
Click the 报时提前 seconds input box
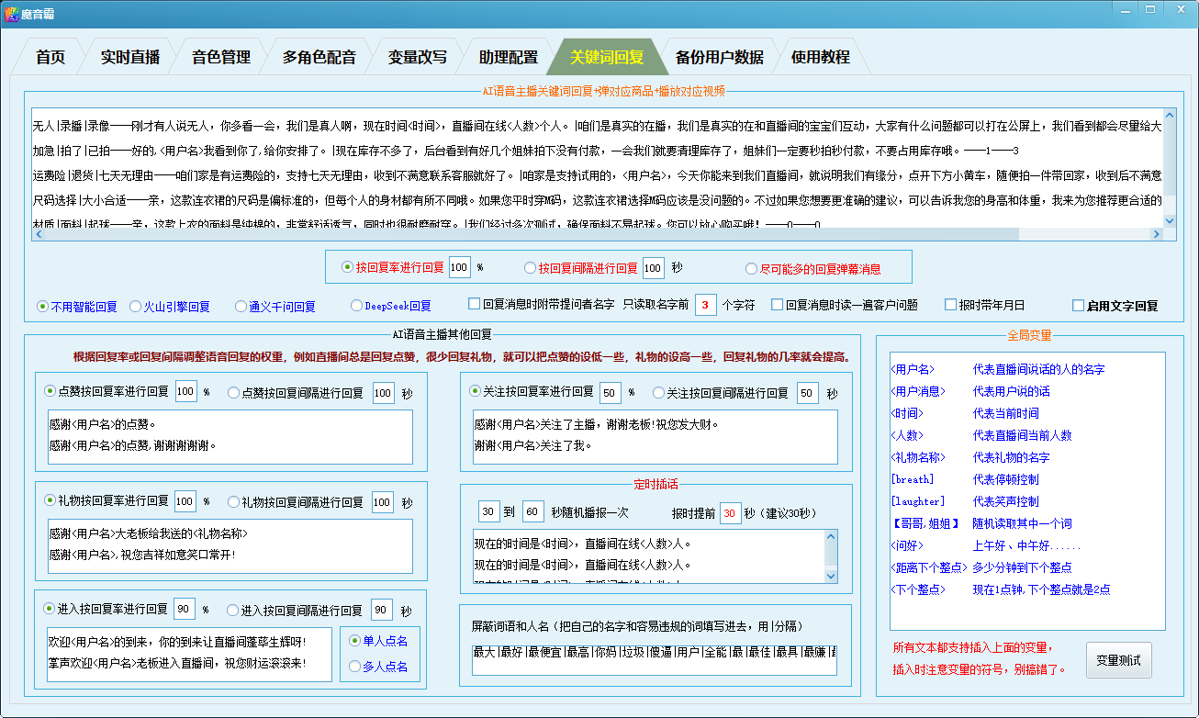click(730, 512)
